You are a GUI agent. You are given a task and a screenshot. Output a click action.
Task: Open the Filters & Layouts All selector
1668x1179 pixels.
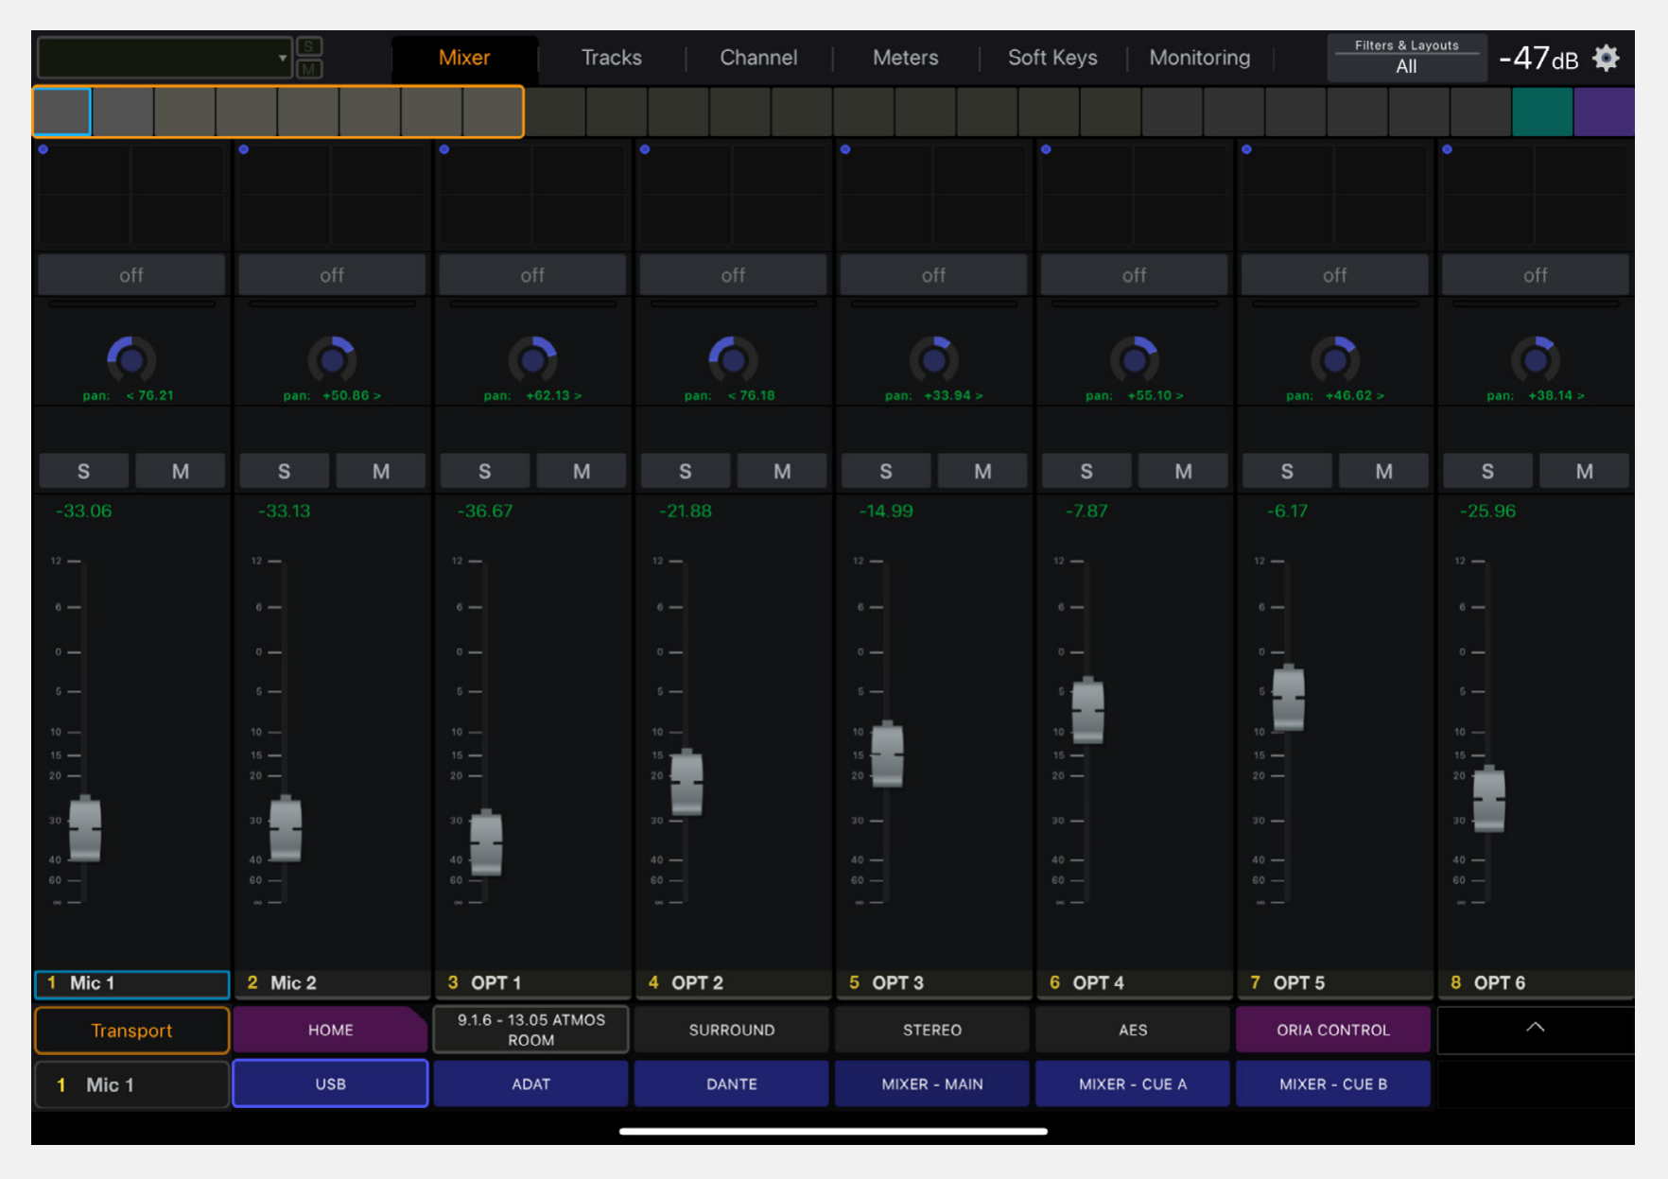pos(1406,58)
